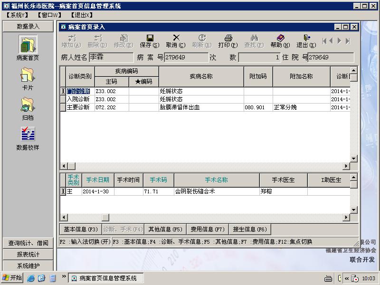Go to previous record arrow

pos(331,41)
